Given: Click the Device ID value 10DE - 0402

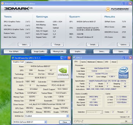Looking at the screenshot, I should (x=30, y=82).
